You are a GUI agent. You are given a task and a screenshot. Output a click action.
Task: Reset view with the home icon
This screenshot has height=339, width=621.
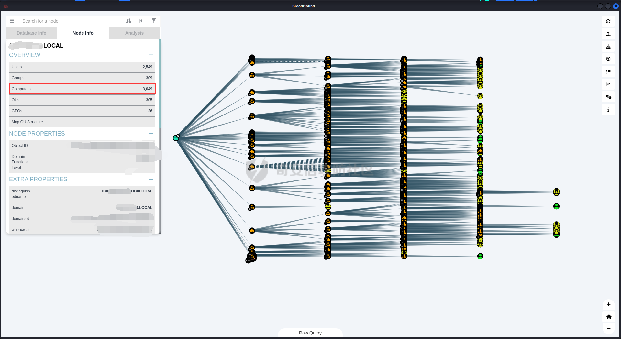608,317
